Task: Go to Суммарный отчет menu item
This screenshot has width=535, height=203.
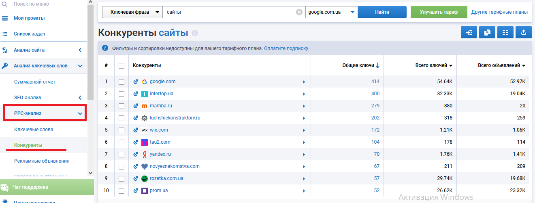Action: click(x=35, y=82)
